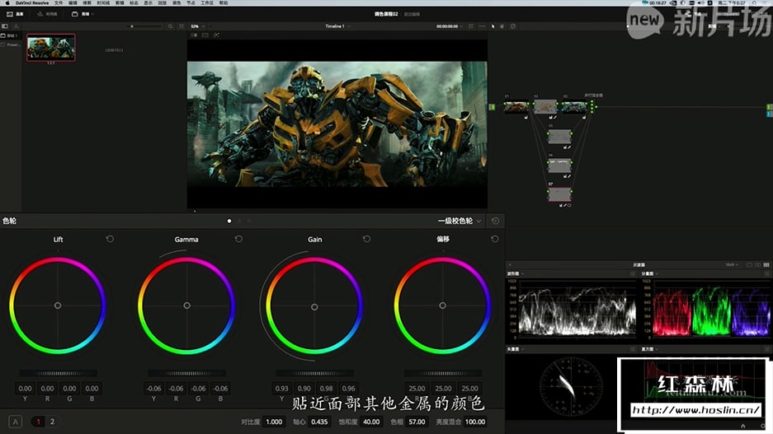Open parade (分量图) scope type dropdown
Viewport: 773px width, 434px height.
click(x=649, y=273)
